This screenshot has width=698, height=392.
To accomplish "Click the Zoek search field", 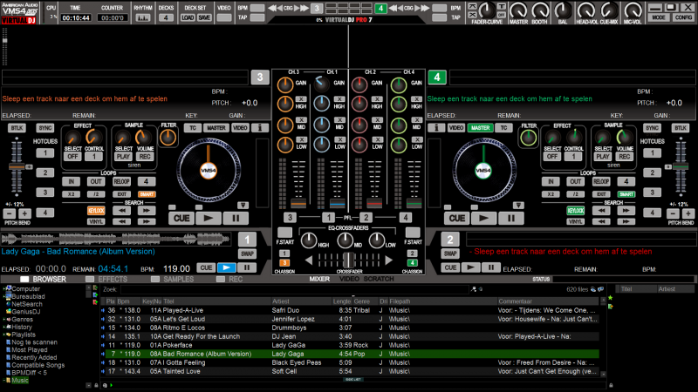I will 293,289.
